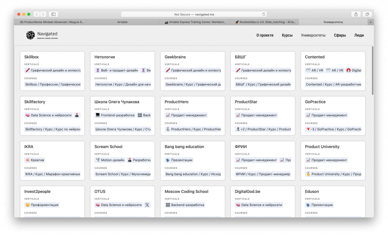
Task: Open IKRA / Курс / Марафон креативных course
Action: click(52, 174)
